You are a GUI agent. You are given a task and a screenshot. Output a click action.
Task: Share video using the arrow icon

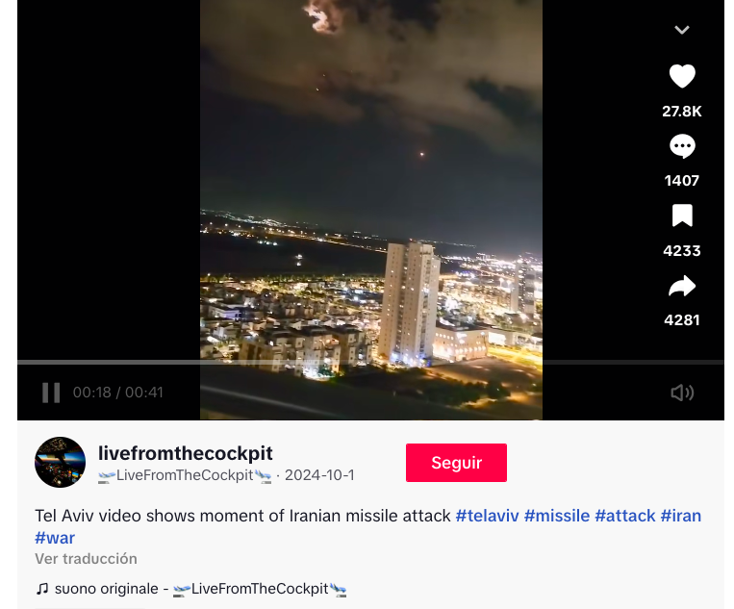point(682,286)
